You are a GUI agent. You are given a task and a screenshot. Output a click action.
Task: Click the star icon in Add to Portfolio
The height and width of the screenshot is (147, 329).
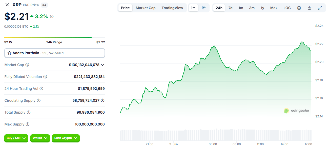tap(9, 53)
